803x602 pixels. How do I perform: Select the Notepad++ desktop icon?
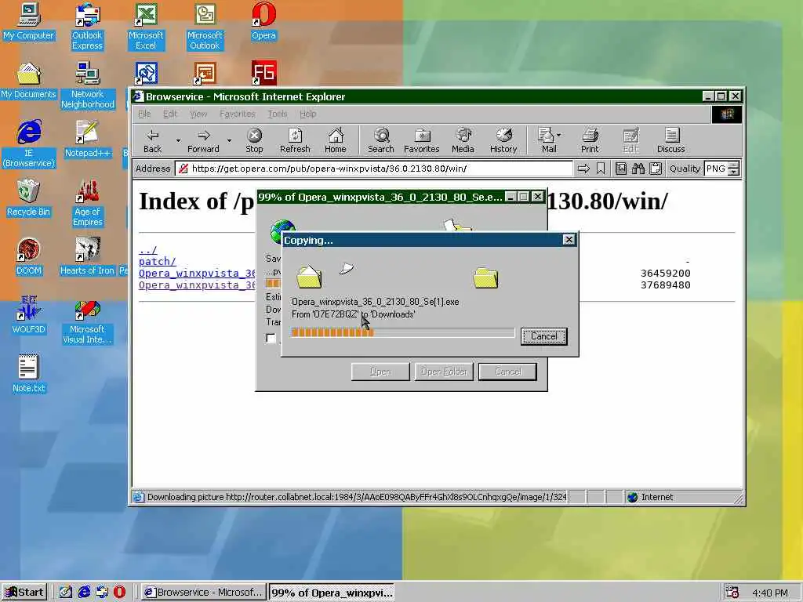point(87,139)
